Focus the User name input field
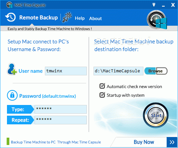Viewport: 178px width, 148px height. tap(66, 71)
